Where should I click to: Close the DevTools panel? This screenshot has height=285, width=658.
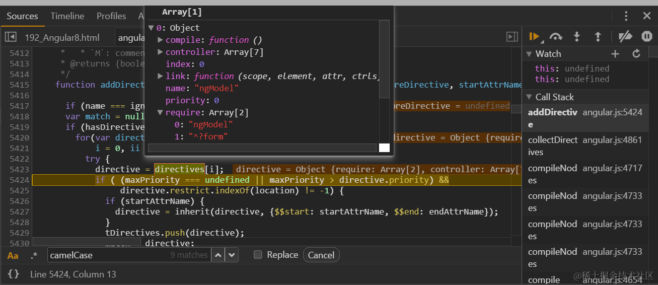point(647,16)
